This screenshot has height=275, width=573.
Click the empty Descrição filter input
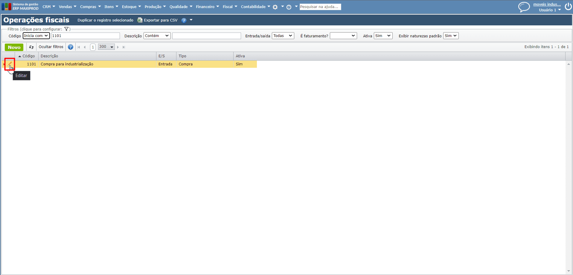[x=207, y=36]
